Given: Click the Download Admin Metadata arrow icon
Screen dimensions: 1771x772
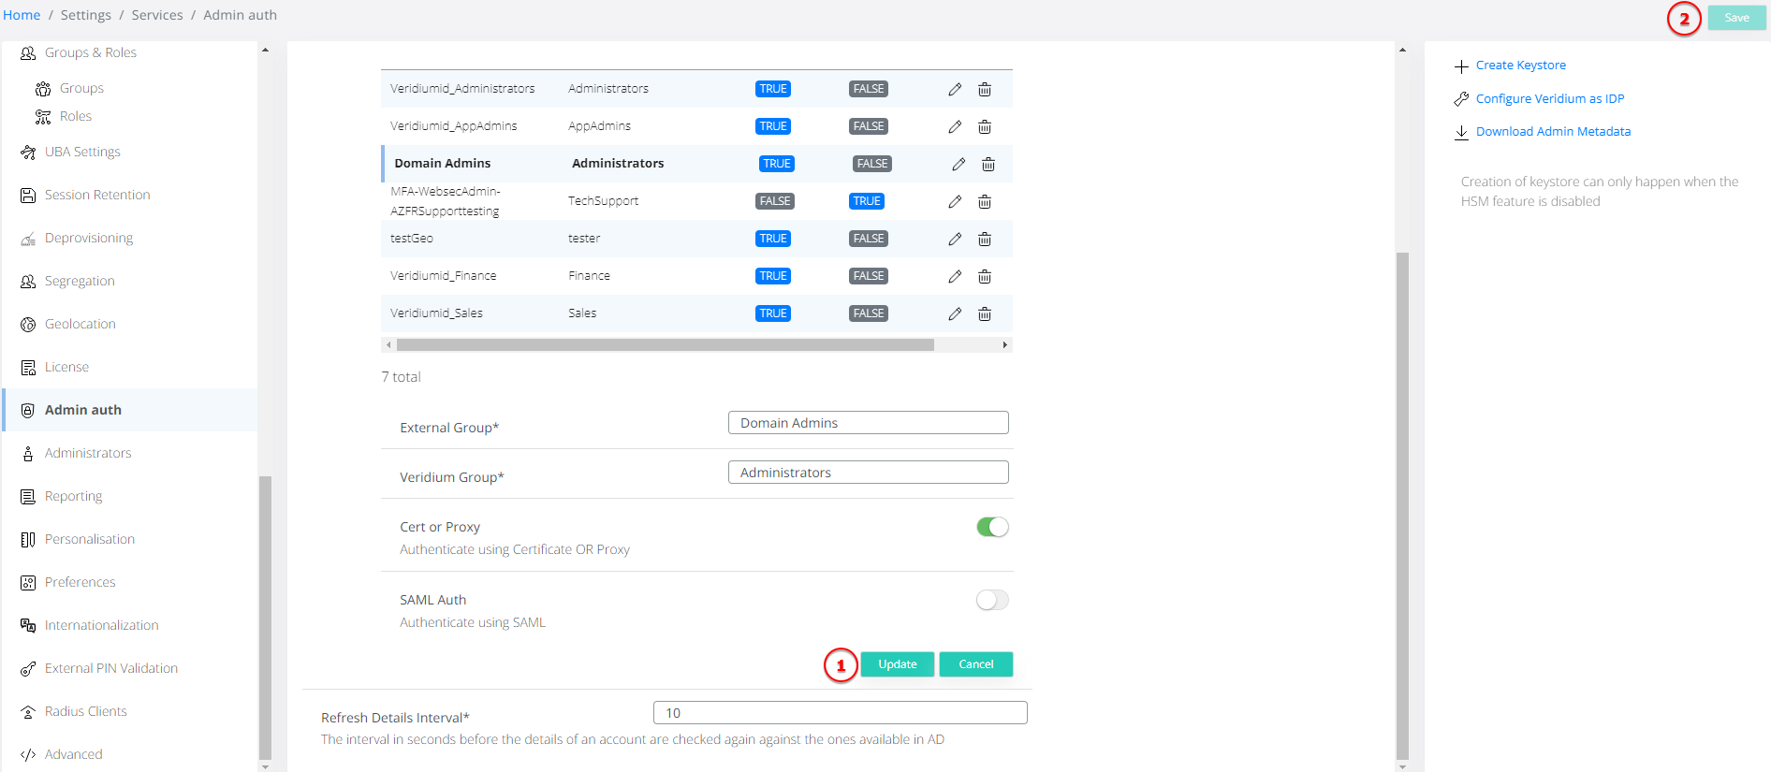Looking at the screenshot, I should click(x=1461, y=132).
